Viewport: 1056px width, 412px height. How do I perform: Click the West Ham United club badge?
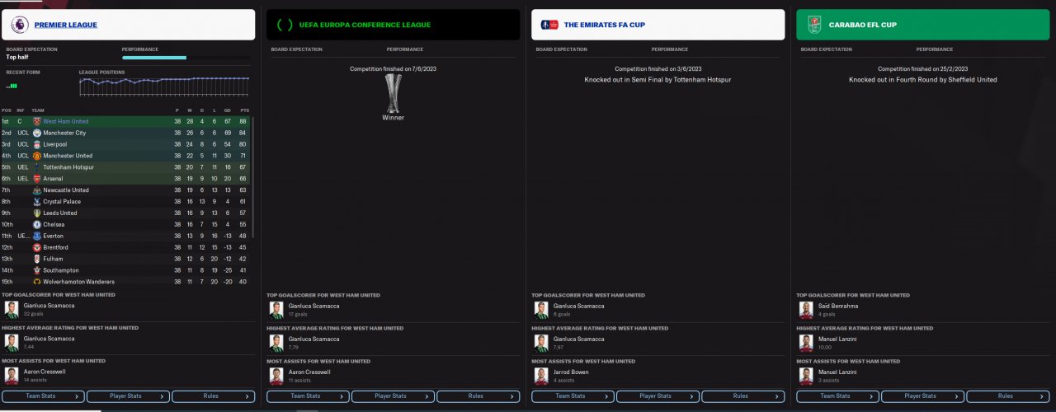point(36,121)
